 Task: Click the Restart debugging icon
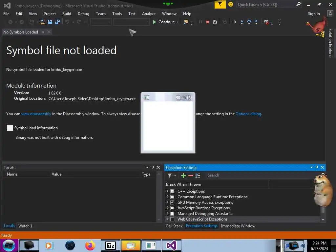[215, 22]
